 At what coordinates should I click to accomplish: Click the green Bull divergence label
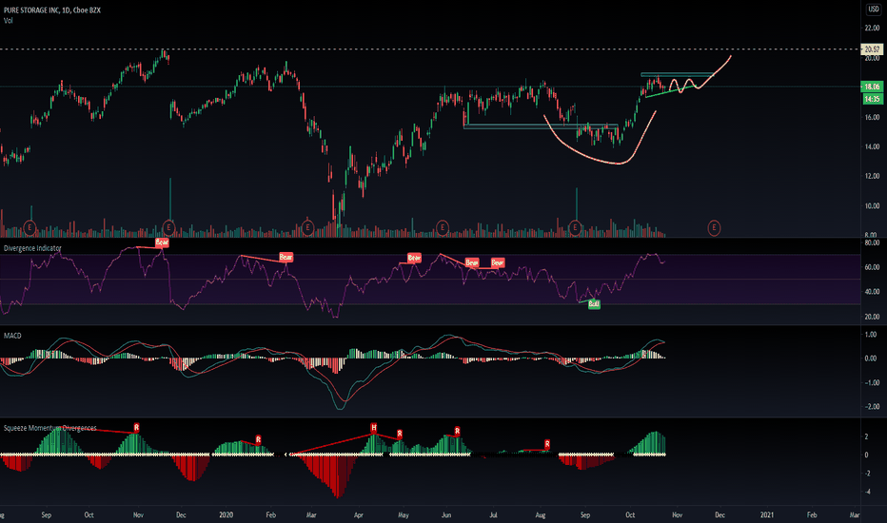point(594,304)
